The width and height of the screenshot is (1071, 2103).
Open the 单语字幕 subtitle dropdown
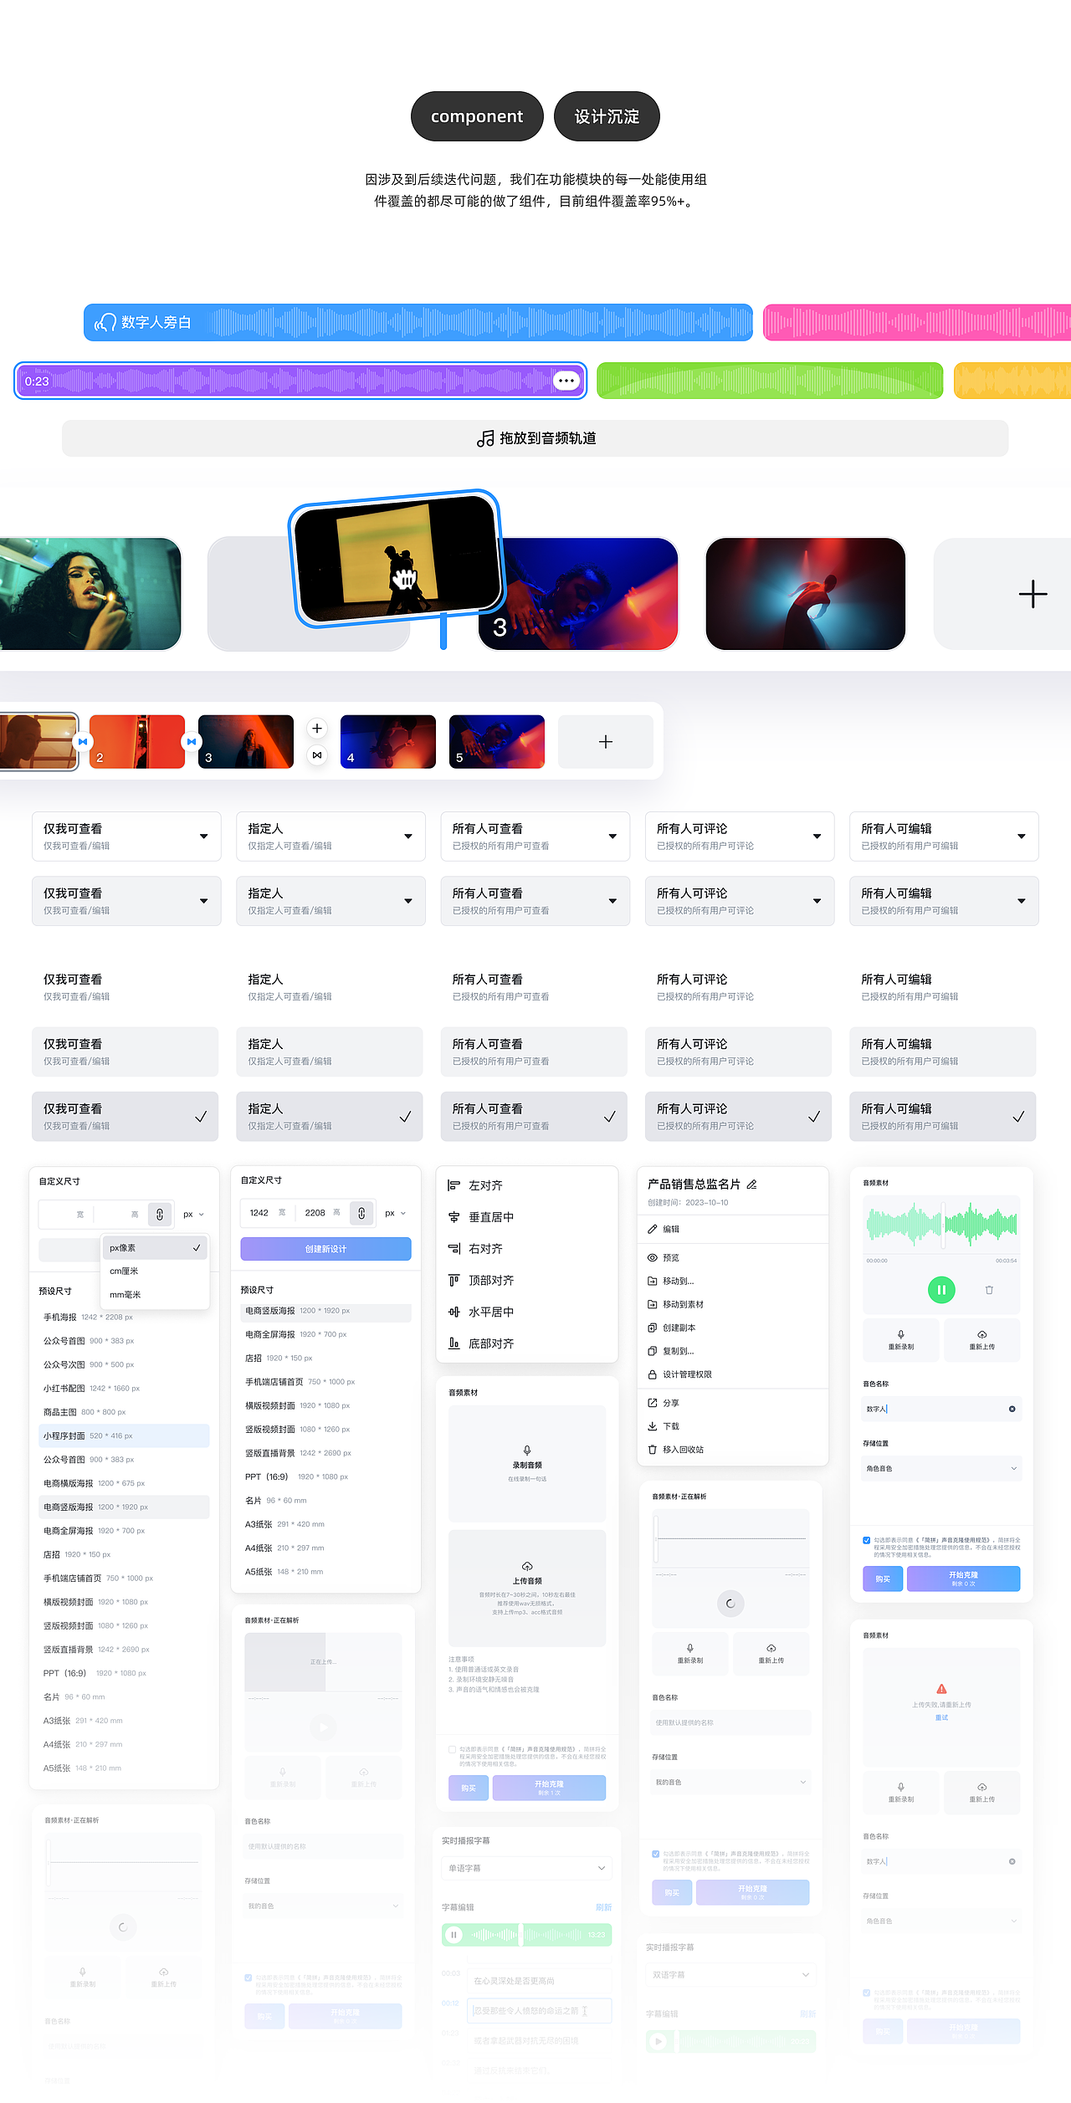click(527, 1868)
